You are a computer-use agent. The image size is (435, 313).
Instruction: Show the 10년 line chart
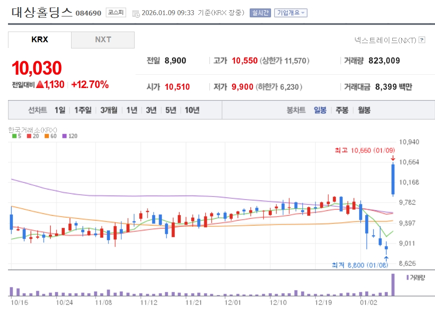192,110
